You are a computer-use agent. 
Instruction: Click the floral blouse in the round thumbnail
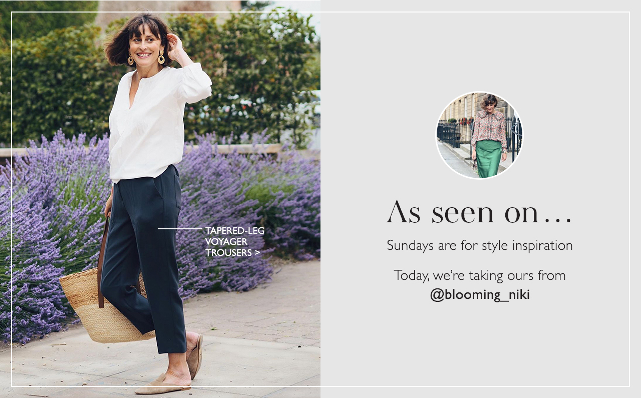click(489, 128)
